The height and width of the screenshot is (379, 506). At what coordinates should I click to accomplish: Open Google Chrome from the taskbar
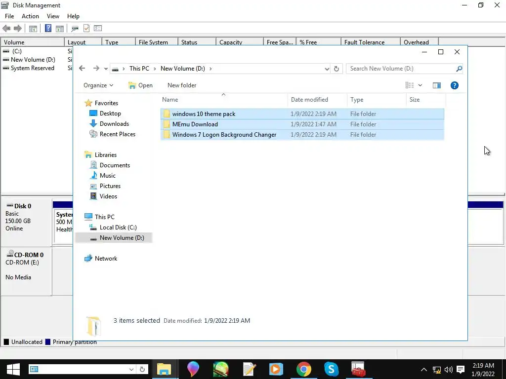(x=304, y=369)
